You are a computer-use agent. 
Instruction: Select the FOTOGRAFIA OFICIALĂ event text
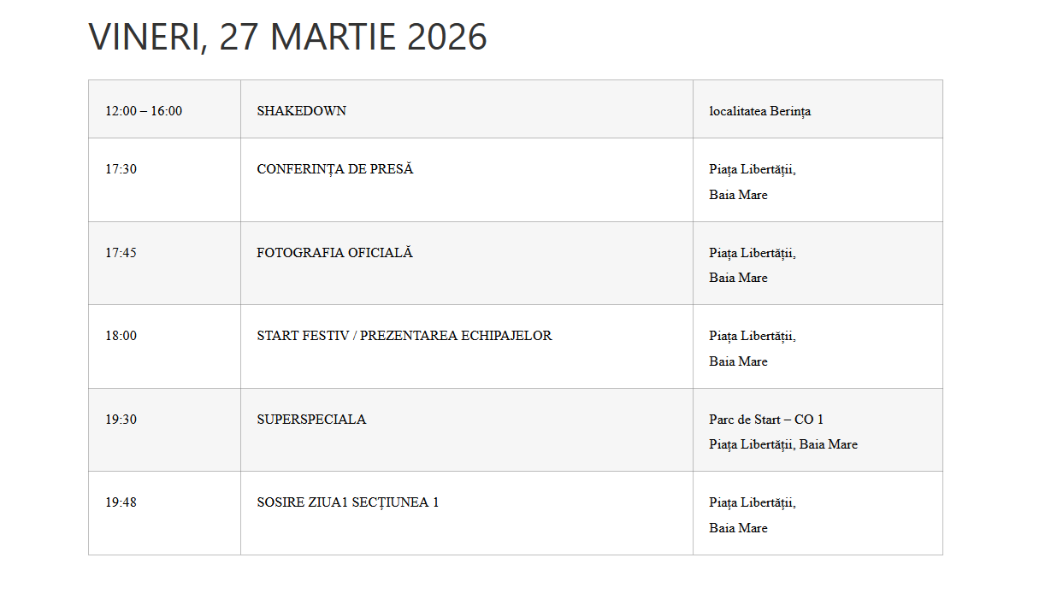[334, 253]
